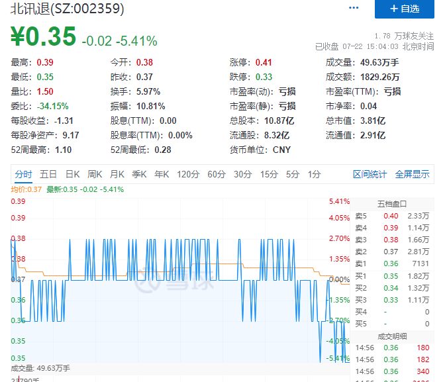Show the 季K quarterly chart

pyautogui.click(x=139, y=174)
